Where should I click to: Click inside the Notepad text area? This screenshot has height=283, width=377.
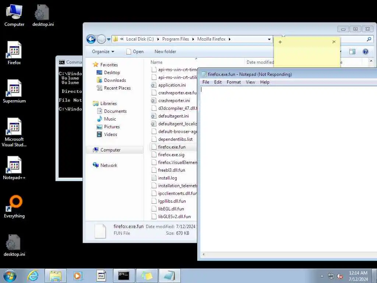289,168
